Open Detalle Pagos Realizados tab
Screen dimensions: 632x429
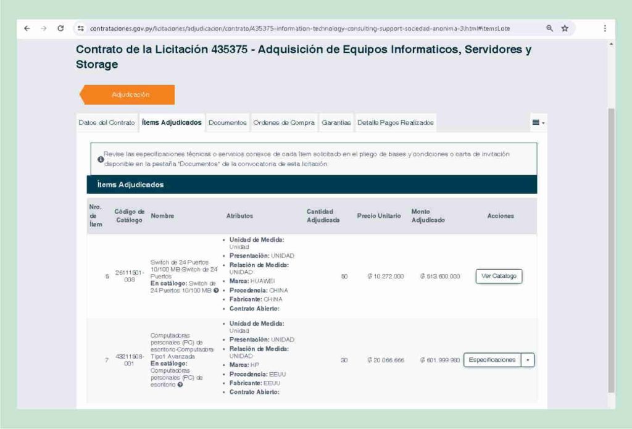tap(396, 123)
